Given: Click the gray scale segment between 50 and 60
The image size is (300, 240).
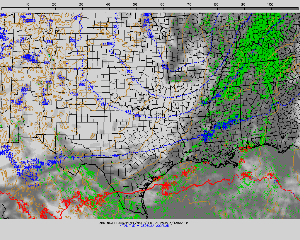Looking at the screenshot, I should (x=150, y=8).
